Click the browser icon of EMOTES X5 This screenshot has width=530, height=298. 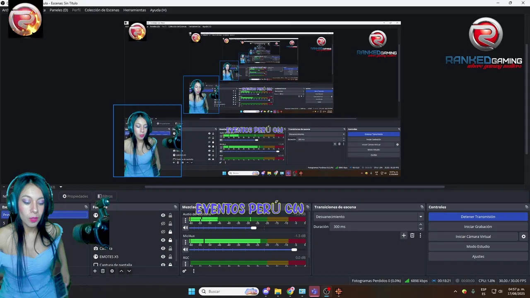pos(96,257)
